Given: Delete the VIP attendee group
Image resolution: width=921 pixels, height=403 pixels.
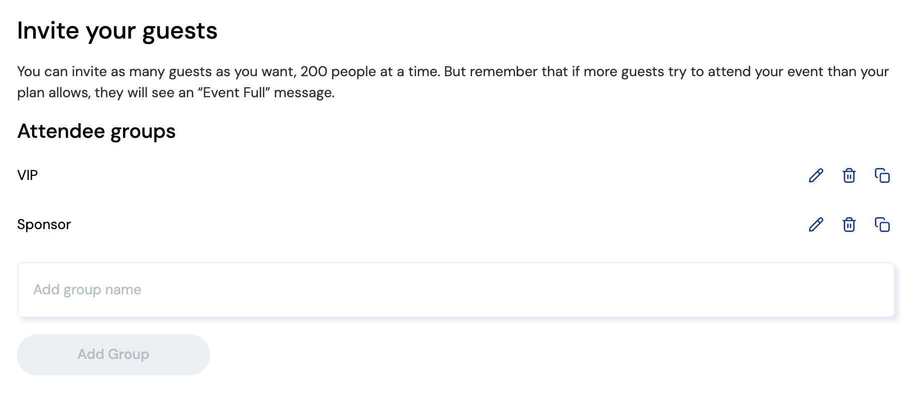Looking at the screenshot, I should [849, 175].
